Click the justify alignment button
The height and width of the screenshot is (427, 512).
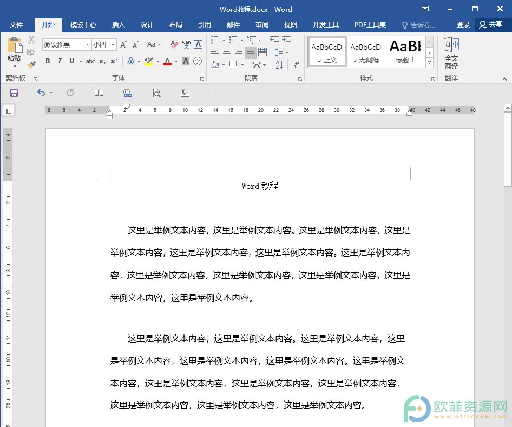[251, 52]
